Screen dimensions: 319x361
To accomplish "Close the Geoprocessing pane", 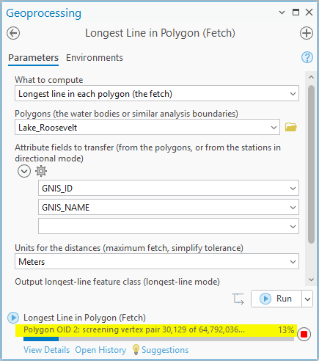I will tap(309, 12).
